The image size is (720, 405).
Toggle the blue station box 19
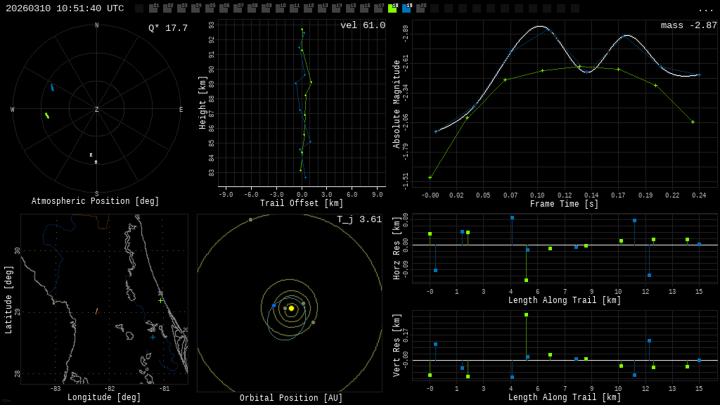pyautogui.click(x=406, y=8)
